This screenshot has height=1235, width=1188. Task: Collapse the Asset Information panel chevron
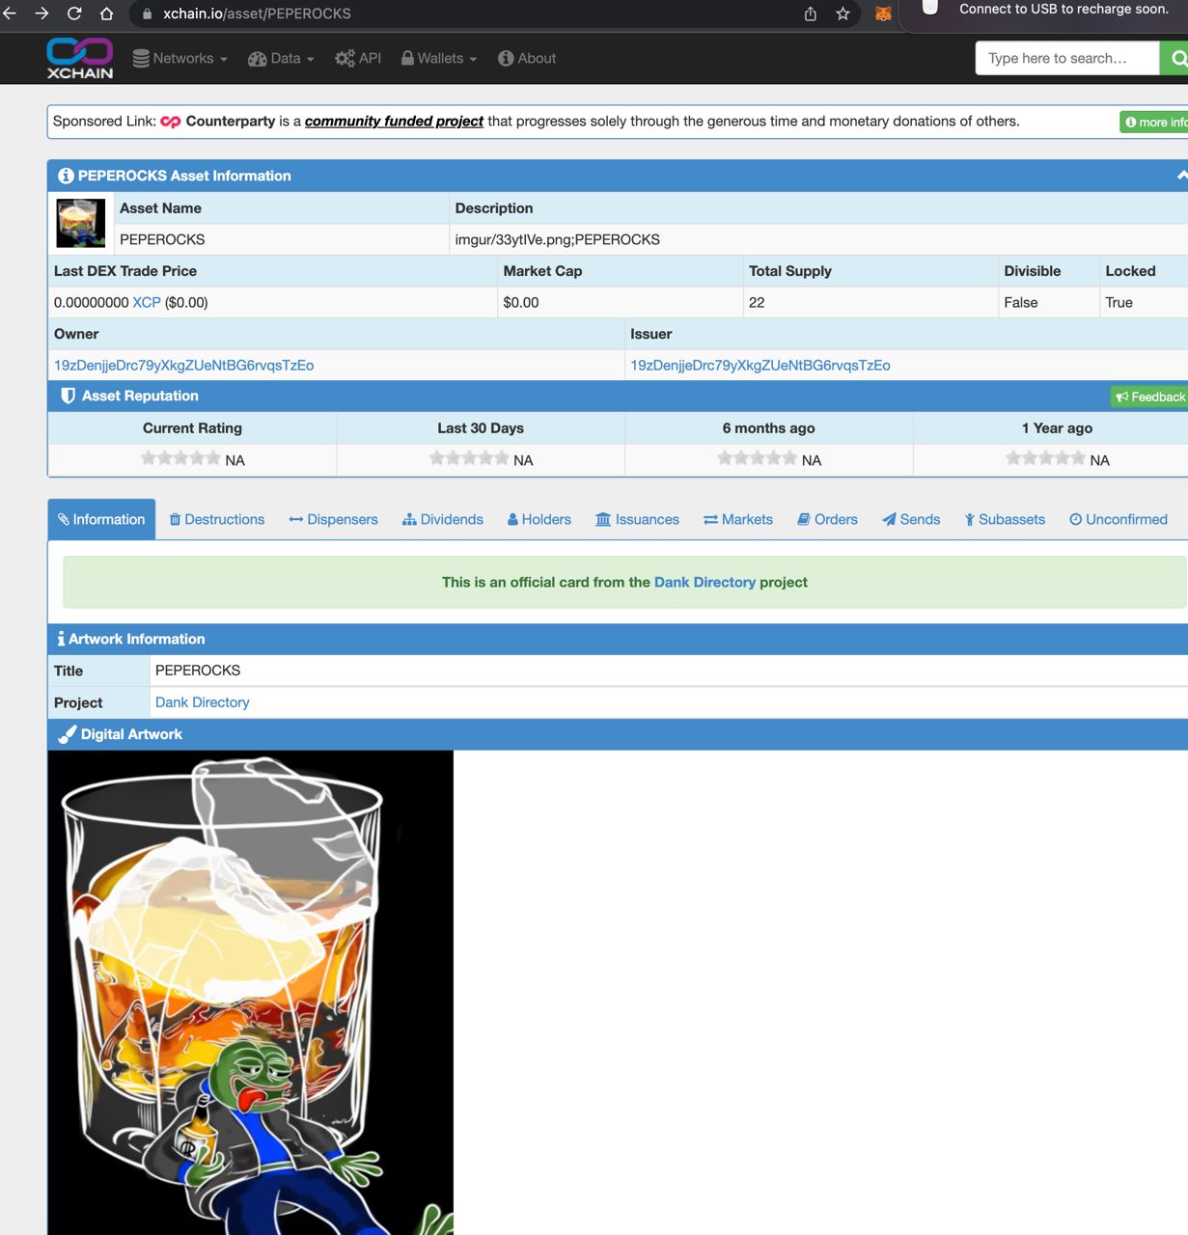[1182, 176]
